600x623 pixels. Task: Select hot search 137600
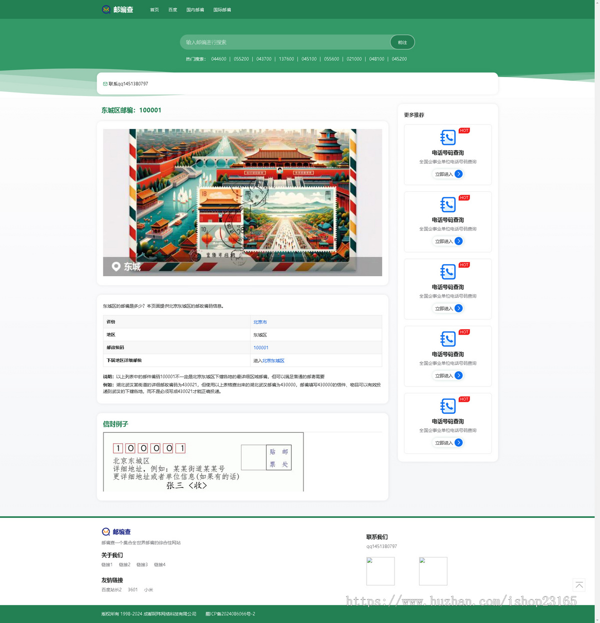(x=286, y=59)
